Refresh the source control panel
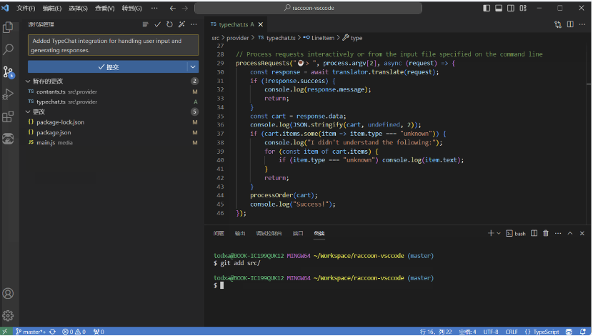 169,24
